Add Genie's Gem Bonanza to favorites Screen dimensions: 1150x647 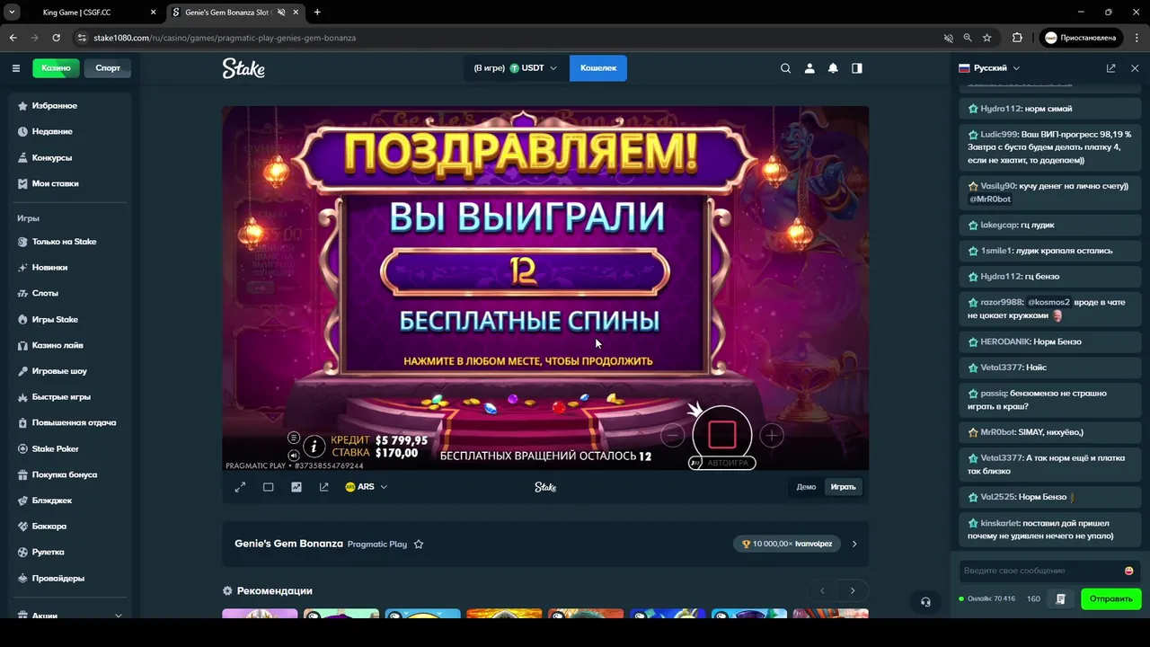(419, 544)
